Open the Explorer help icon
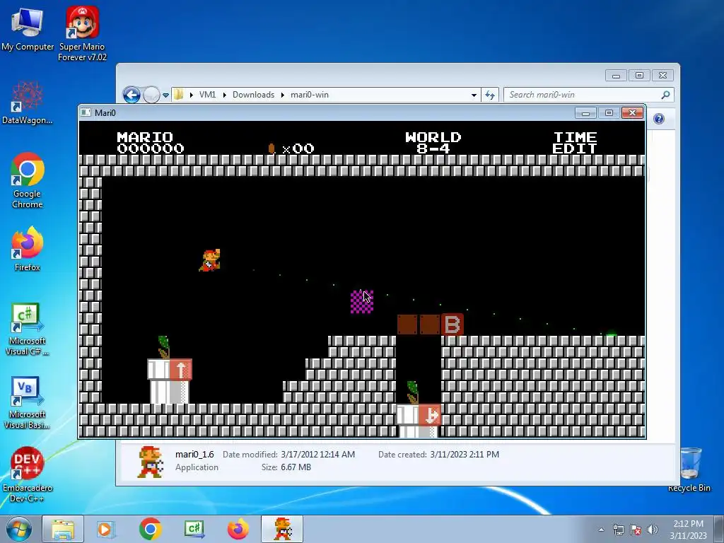This screenshot has height=543, width=724. [x=659, y=119]
